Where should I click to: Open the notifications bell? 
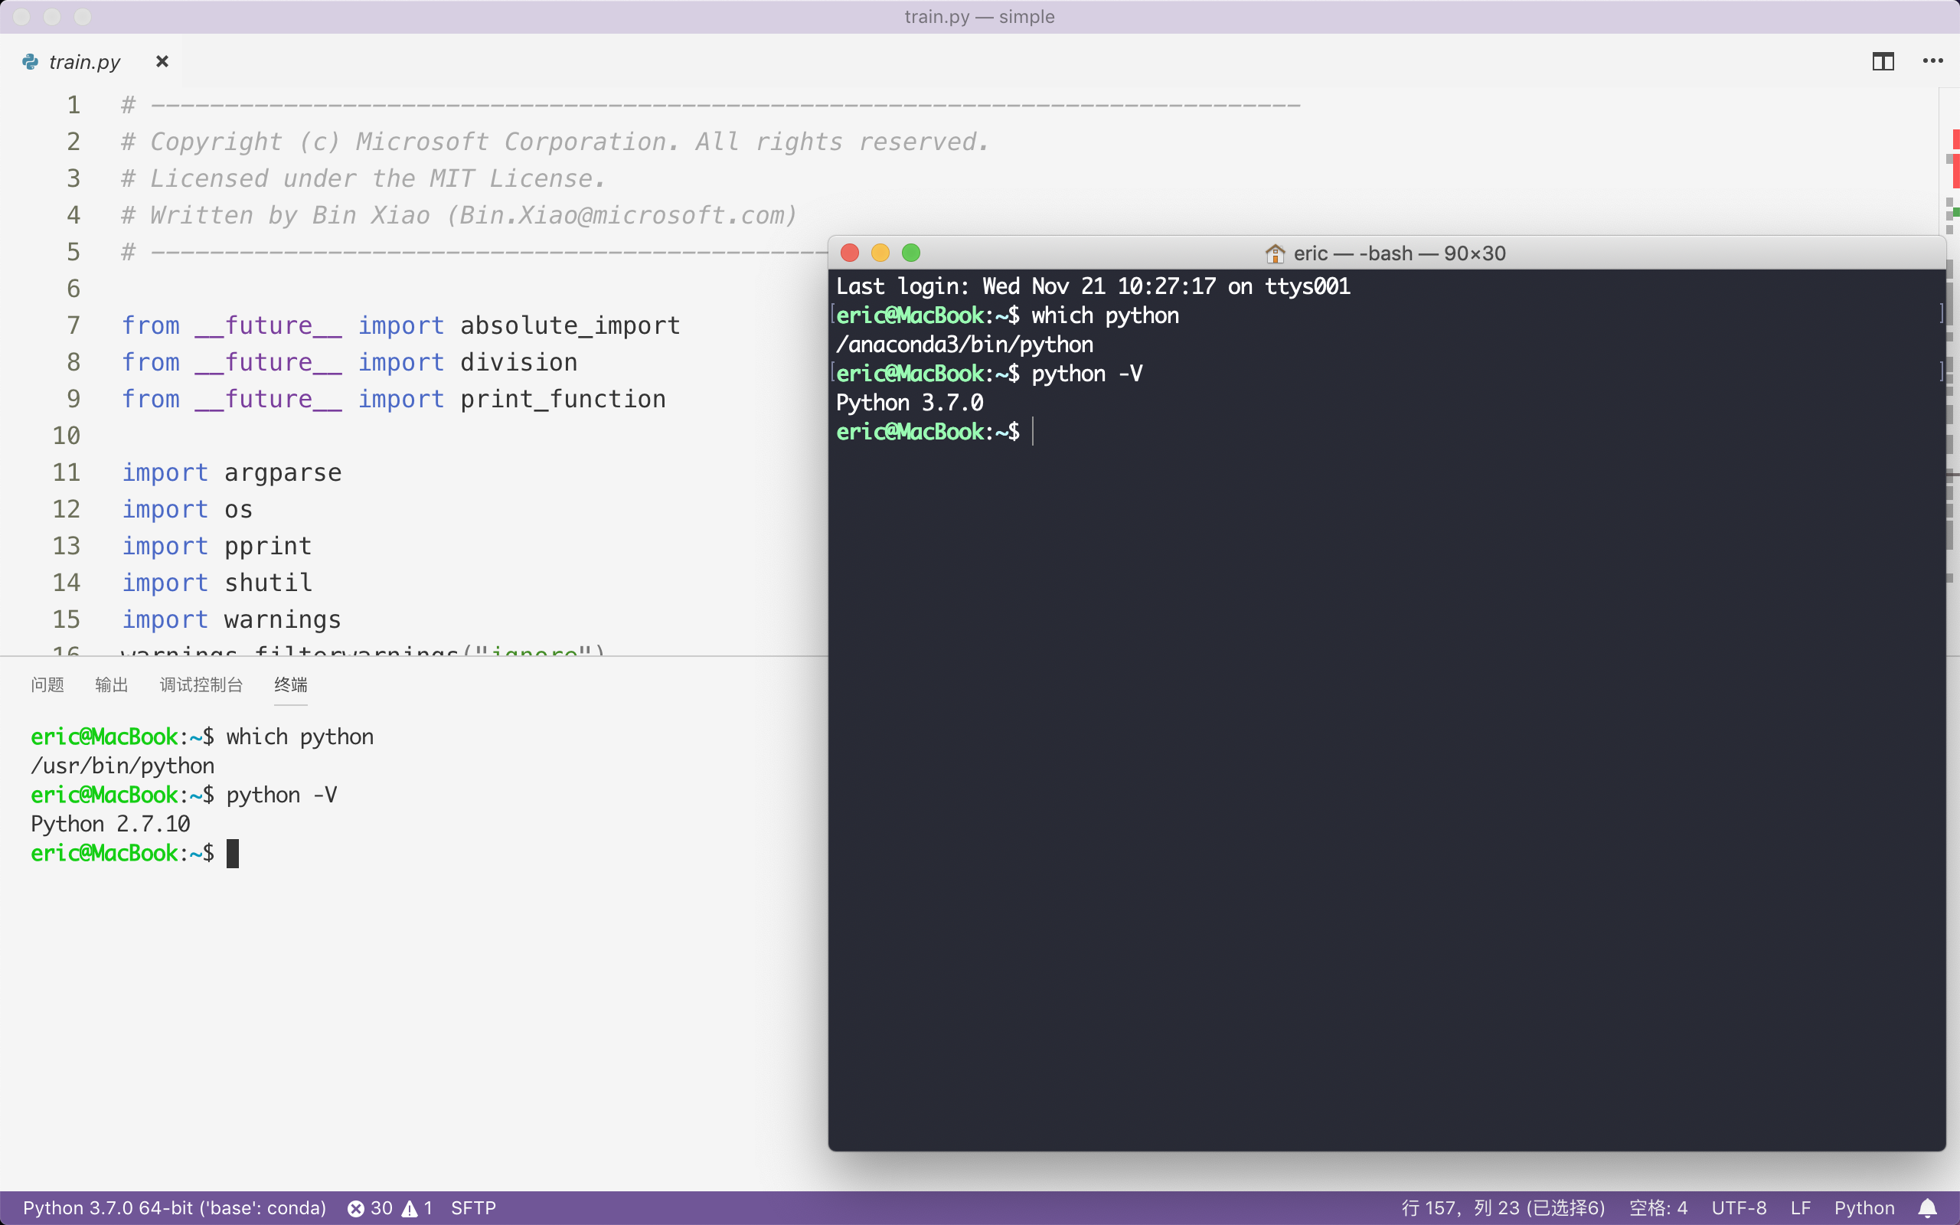click(1928, 1208)
